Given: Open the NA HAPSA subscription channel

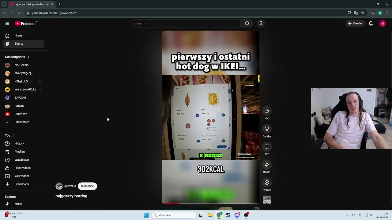Looking at the screenshot, I should pos(23,65).
